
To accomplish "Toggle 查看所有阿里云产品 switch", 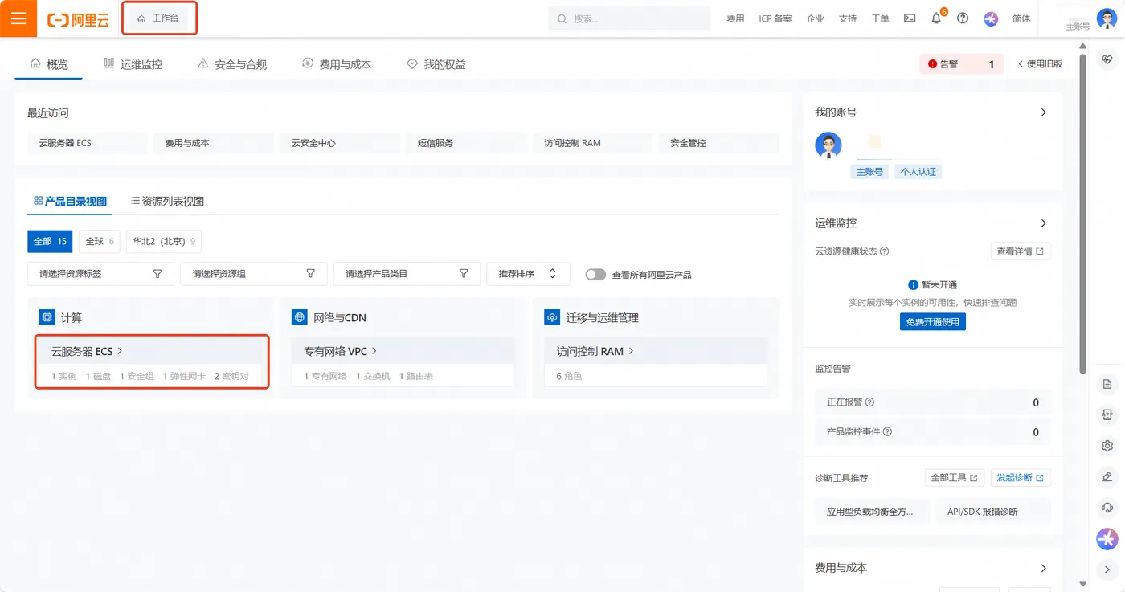I will coord(595,274).
